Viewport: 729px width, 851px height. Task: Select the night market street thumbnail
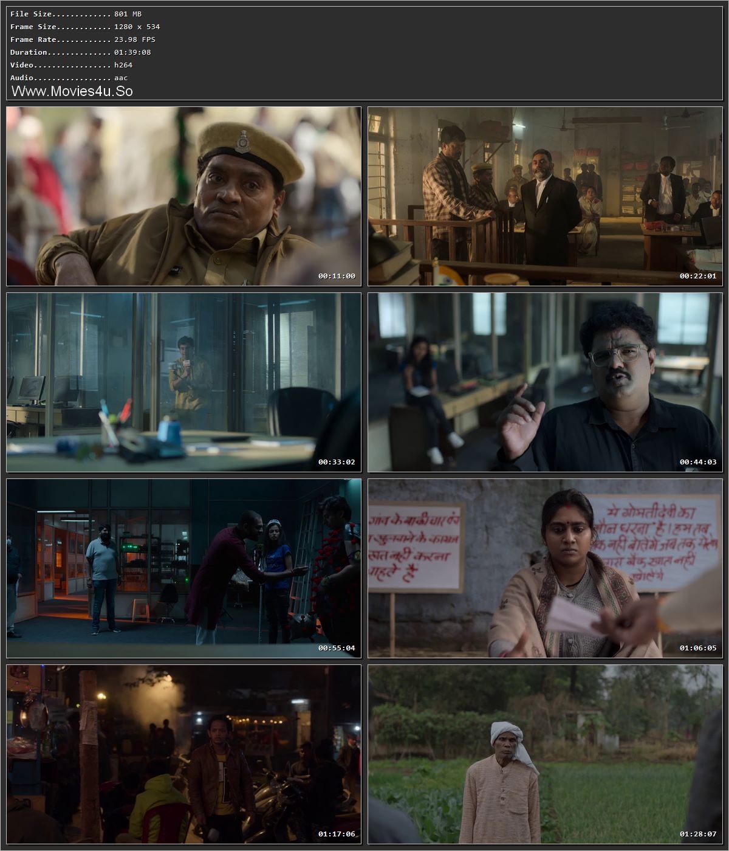pyautogui.click(x=182, y=754)
